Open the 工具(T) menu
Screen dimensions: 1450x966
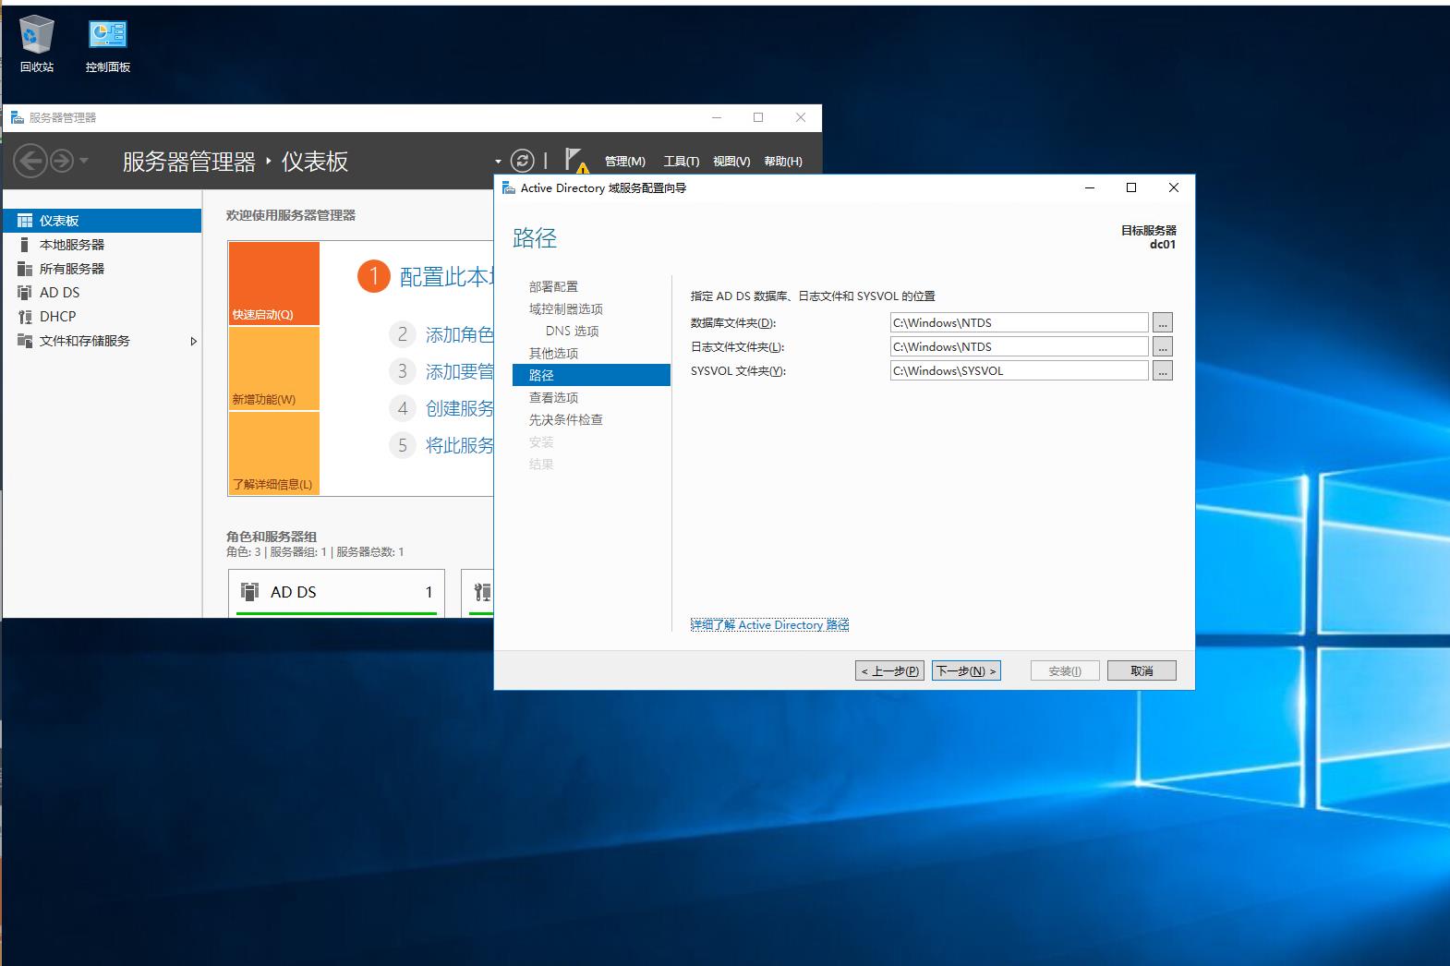[682, 162]
